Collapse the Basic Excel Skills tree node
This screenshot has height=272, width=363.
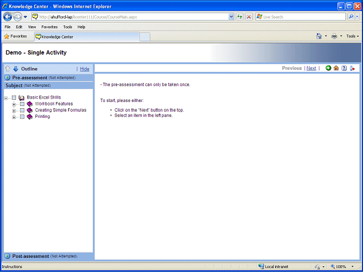point(6,98)
